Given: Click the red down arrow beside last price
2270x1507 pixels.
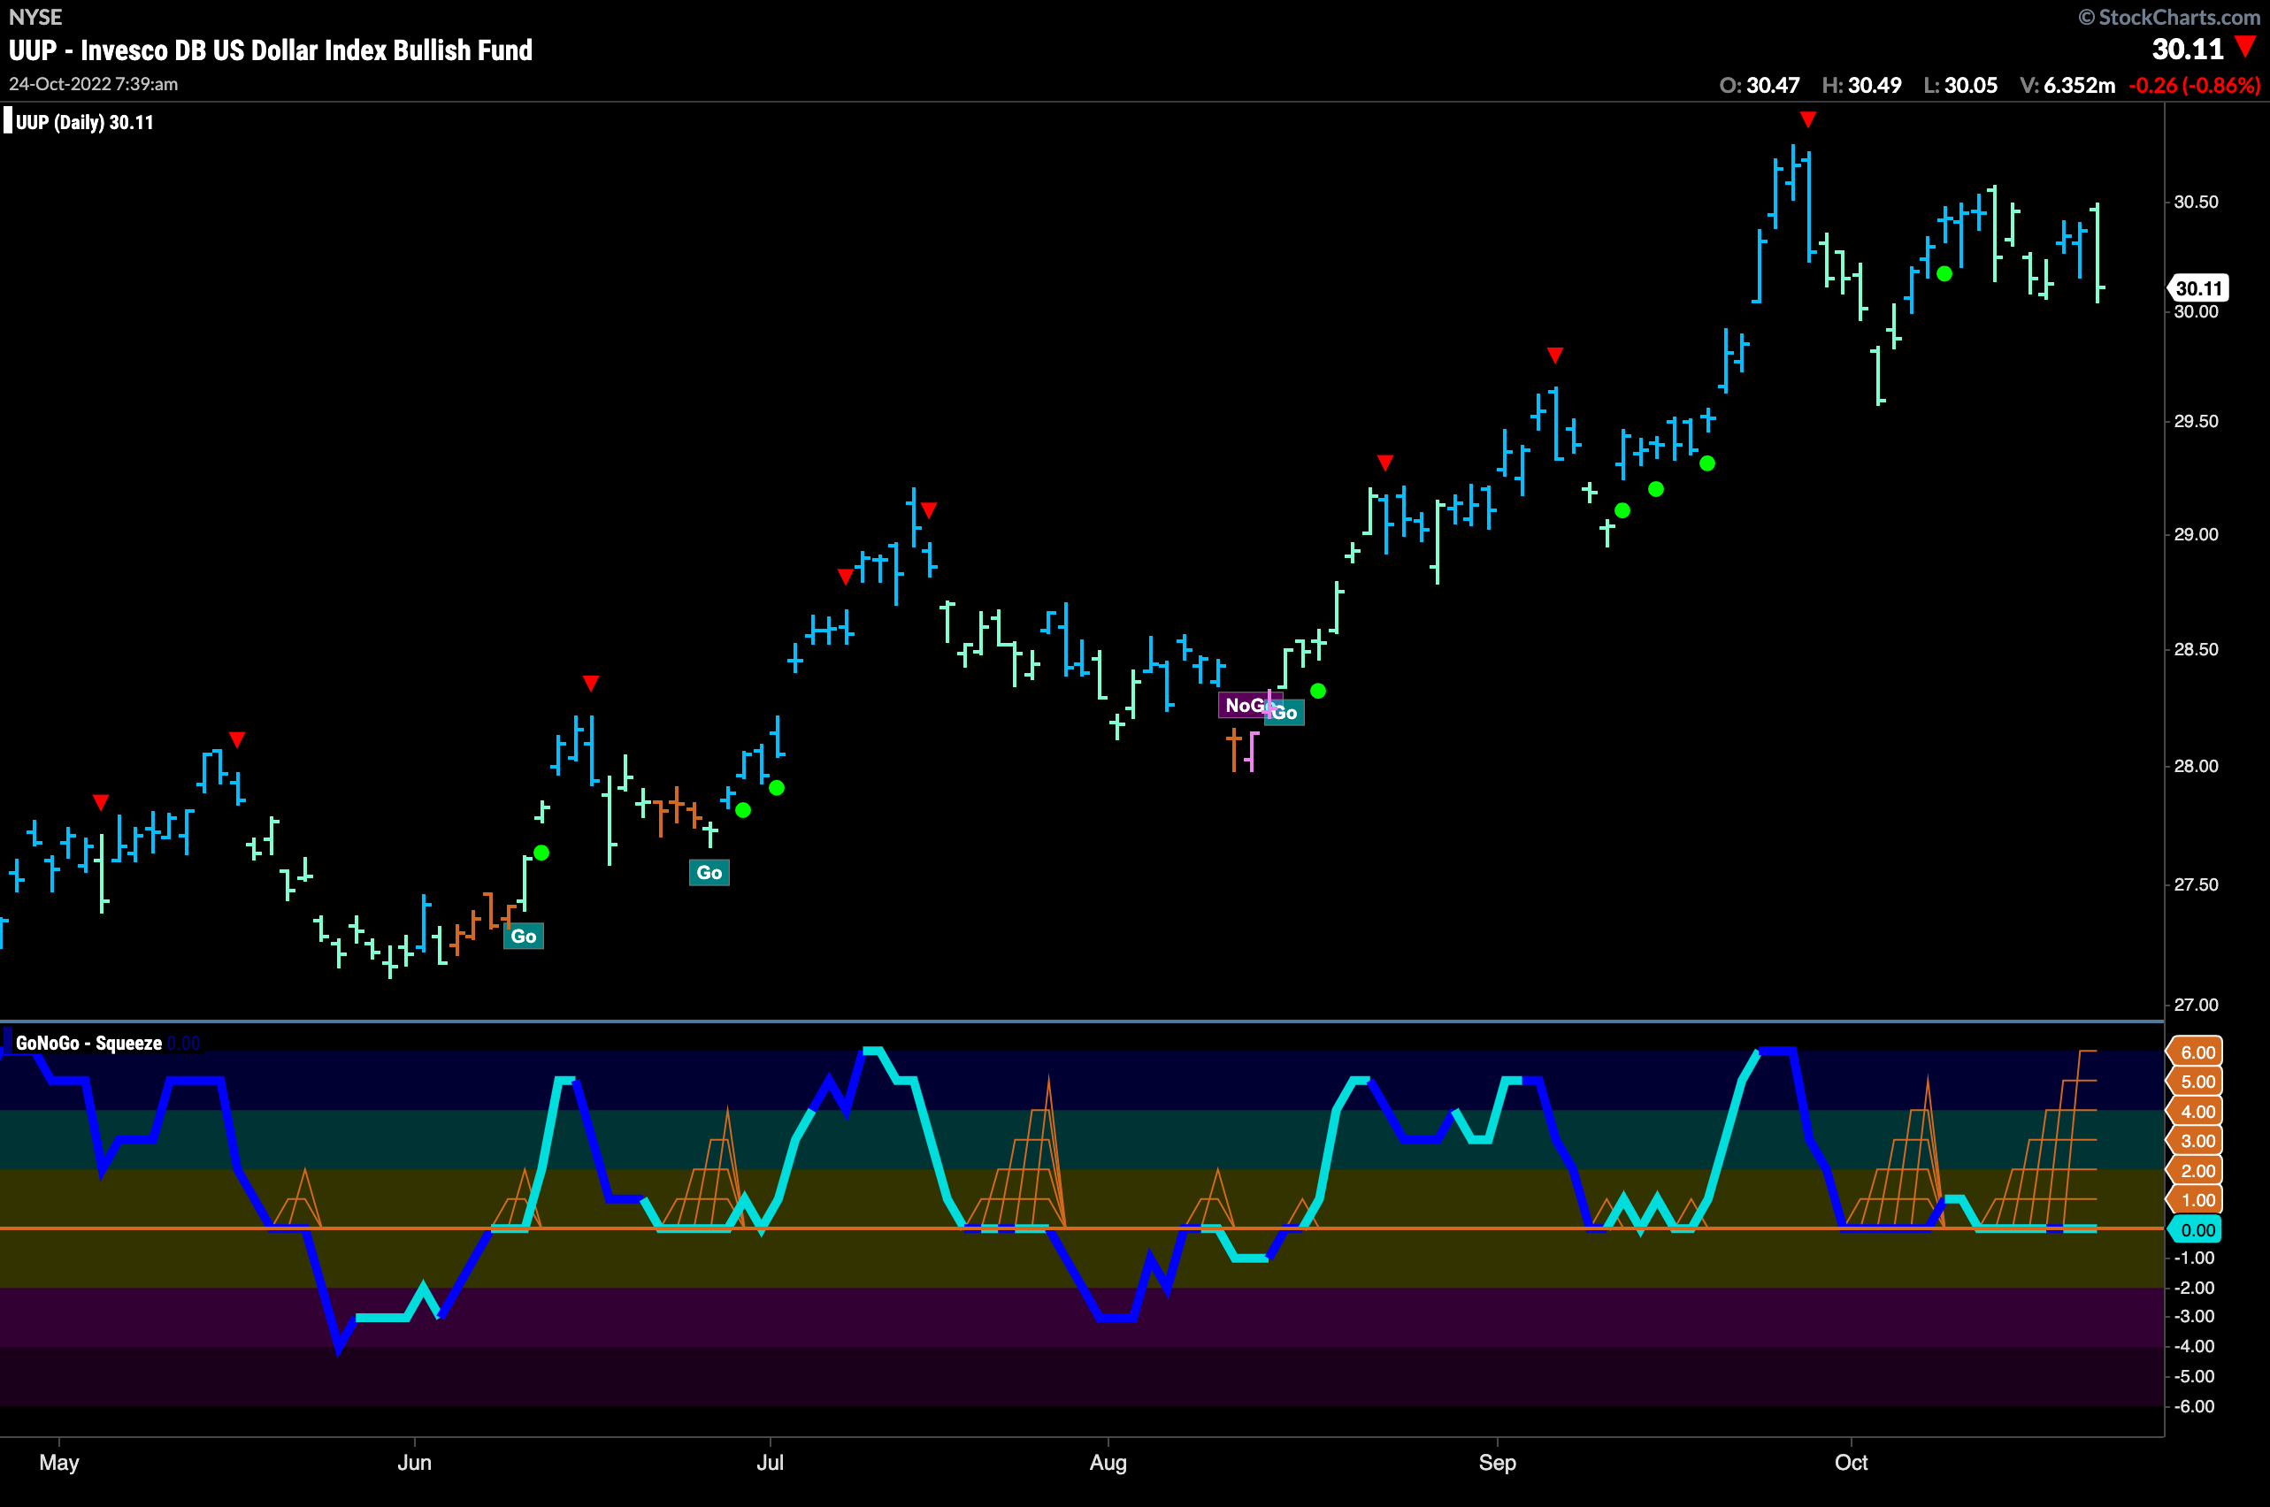Looking at the screenshot, I should [2245, 45].
